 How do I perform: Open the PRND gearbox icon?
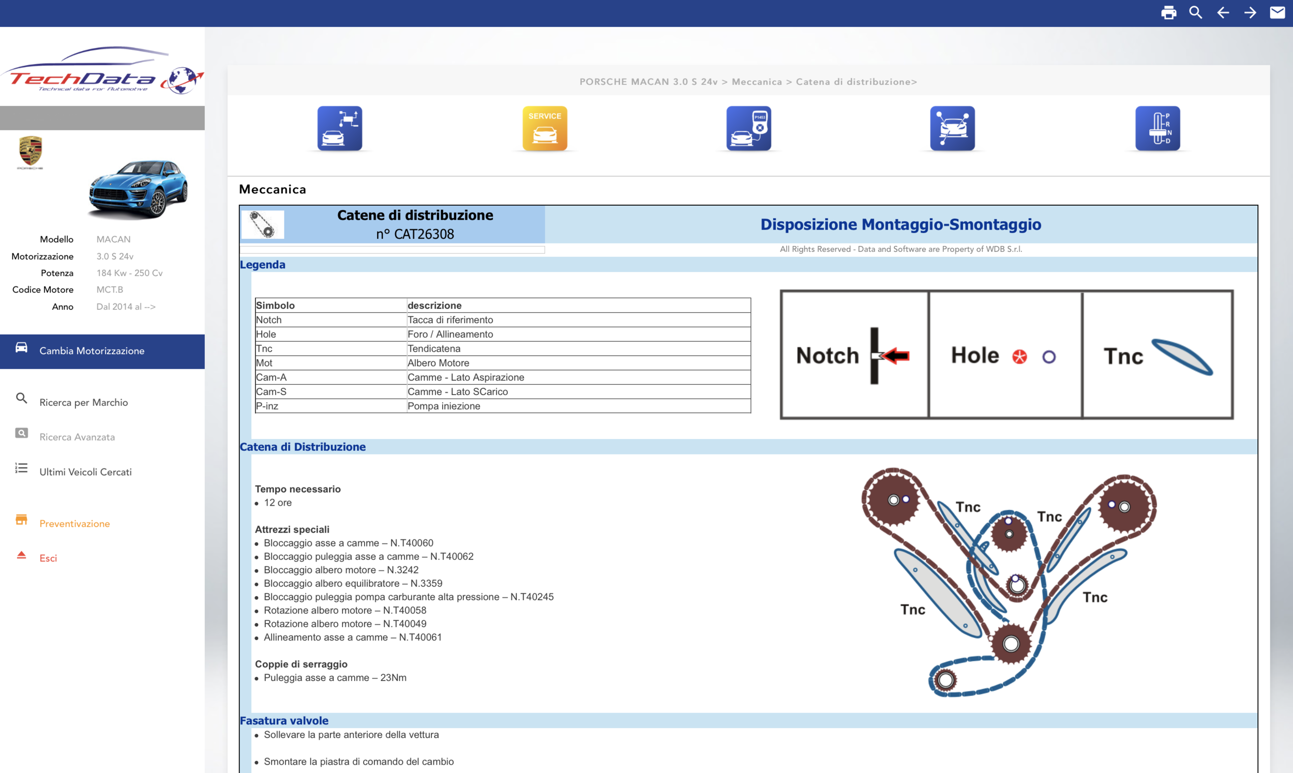pos(1157,128)
